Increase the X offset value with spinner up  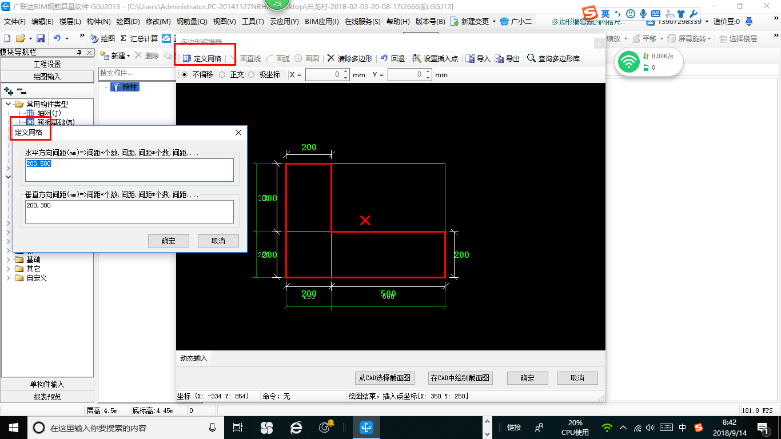pyautogui.click(x=345, y=72)
